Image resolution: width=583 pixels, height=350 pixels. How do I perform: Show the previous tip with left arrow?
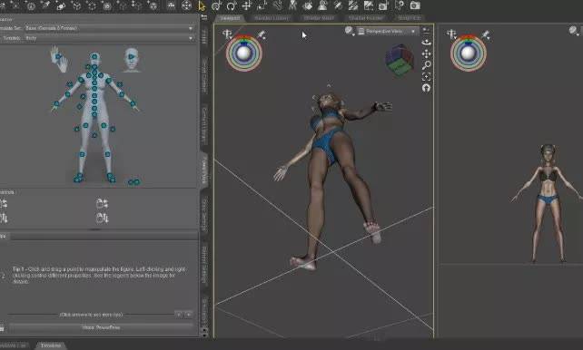point(179,315)
